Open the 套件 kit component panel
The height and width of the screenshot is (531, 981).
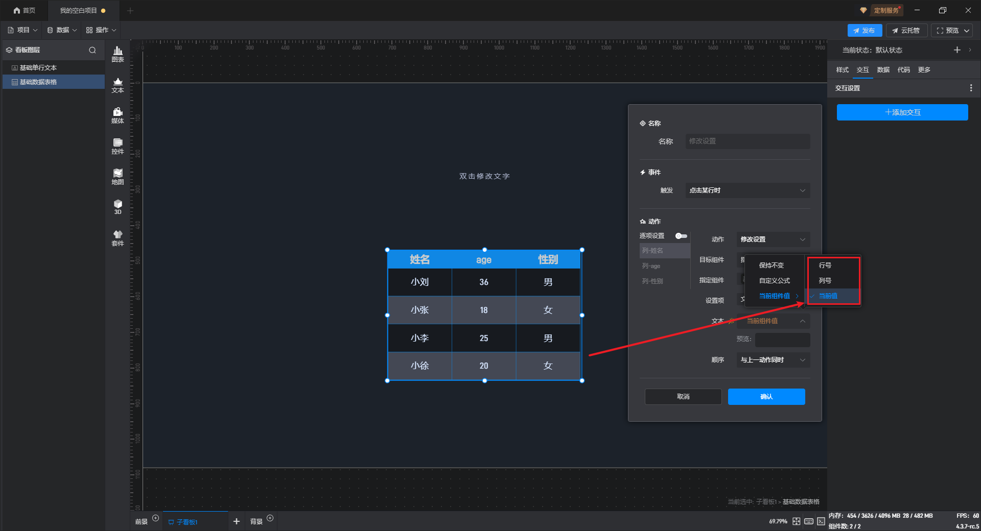(x=118, y=238)
